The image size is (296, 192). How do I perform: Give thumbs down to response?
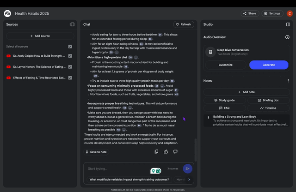point(175,152)
